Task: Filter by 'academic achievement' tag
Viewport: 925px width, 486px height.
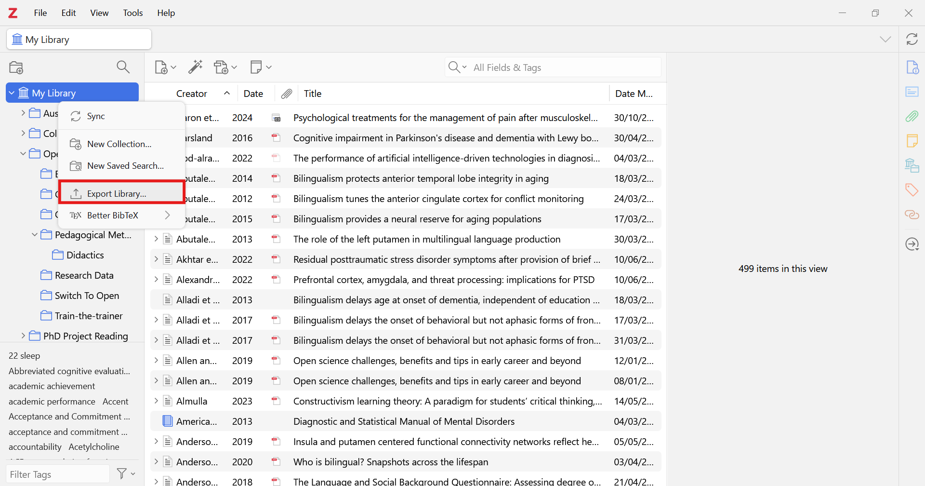Action: tap(52, 386)
